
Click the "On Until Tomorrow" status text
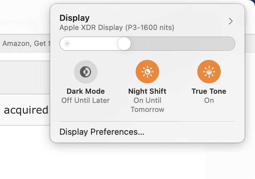click(x=147, y=105)
